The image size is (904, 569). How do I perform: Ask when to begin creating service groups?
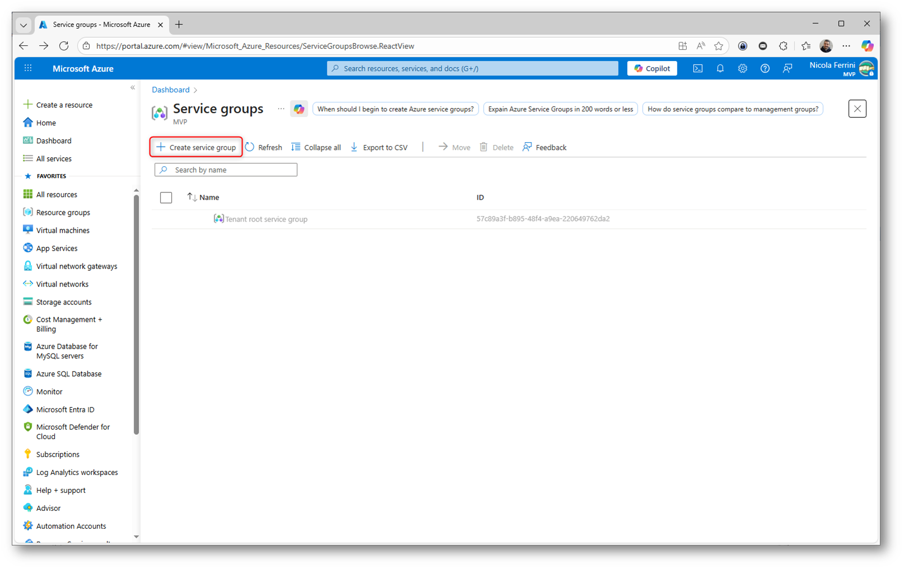(x=396, y=109)
